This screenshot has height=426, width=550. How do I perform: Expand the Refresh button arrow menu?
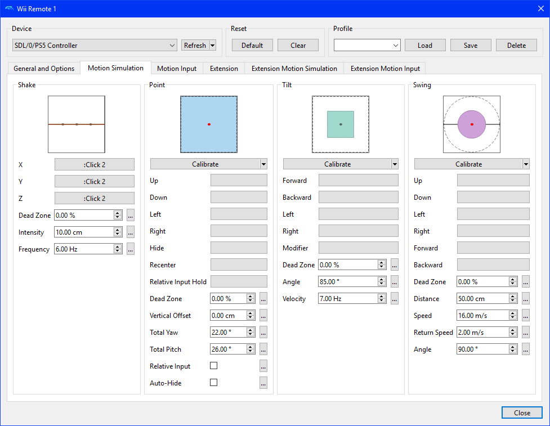click(212, 45)
